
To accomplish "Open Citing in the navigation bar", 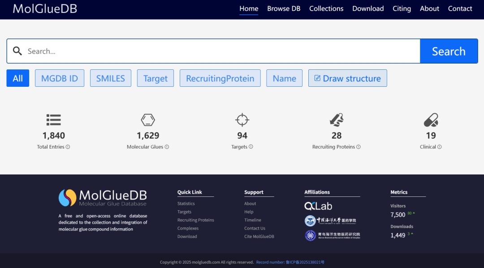I will coord(402,9).
